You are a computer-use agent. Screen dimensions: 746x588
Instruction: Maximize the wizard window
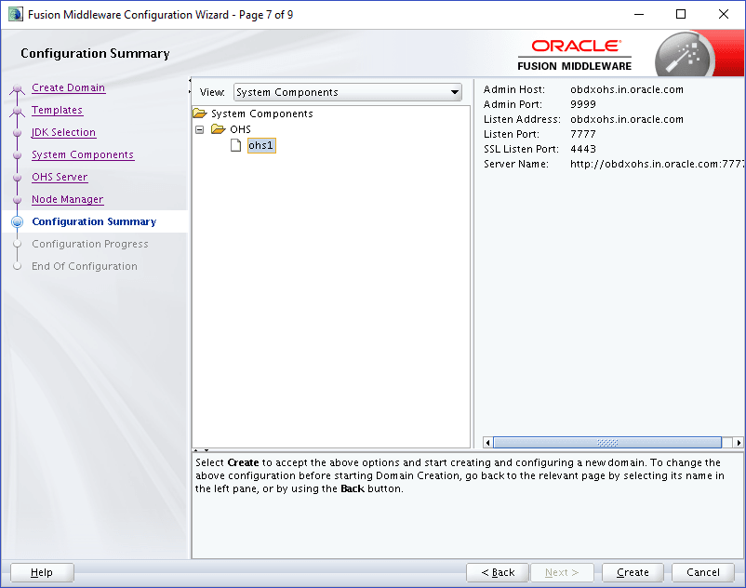tap(681, 14)
